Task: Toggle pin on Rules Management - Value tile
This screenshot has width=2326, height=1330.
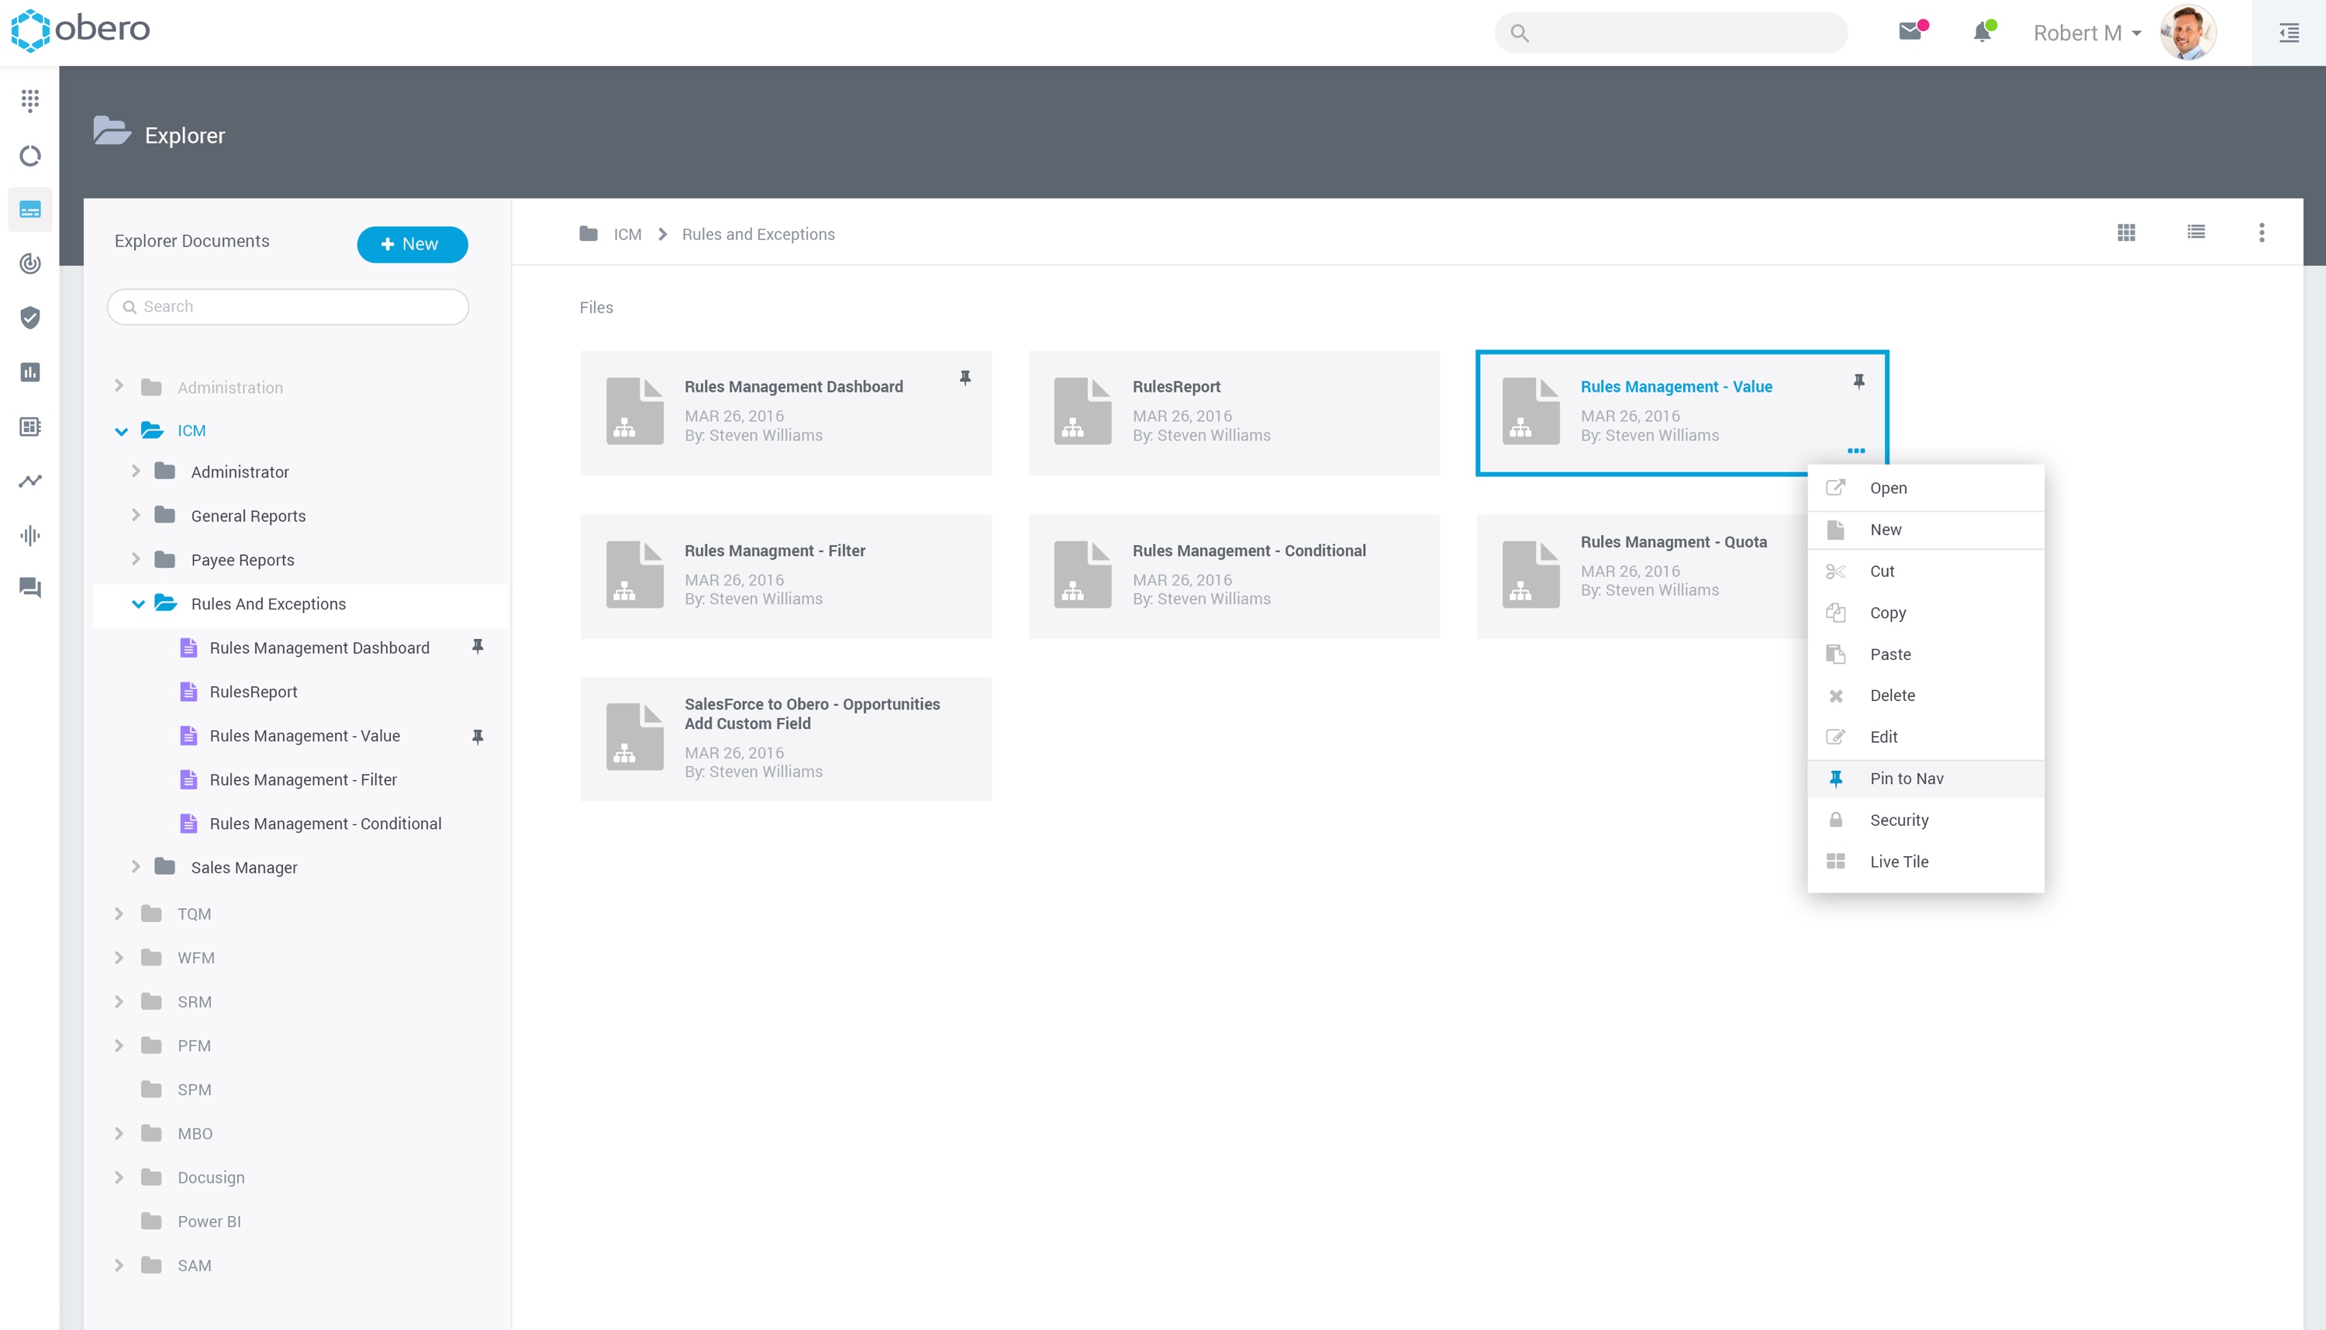Action: click(x=1858, y=382)
